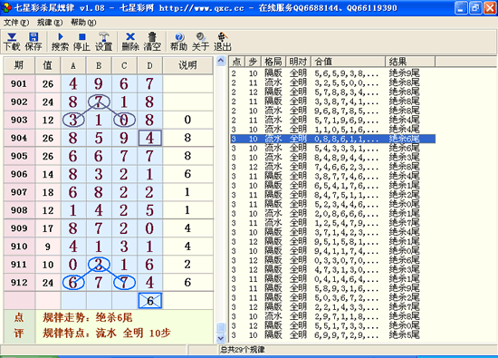Open the 帮助 menu in menu bar
The height and width of the screenshot is (358, 498).
tap(83, 23)
